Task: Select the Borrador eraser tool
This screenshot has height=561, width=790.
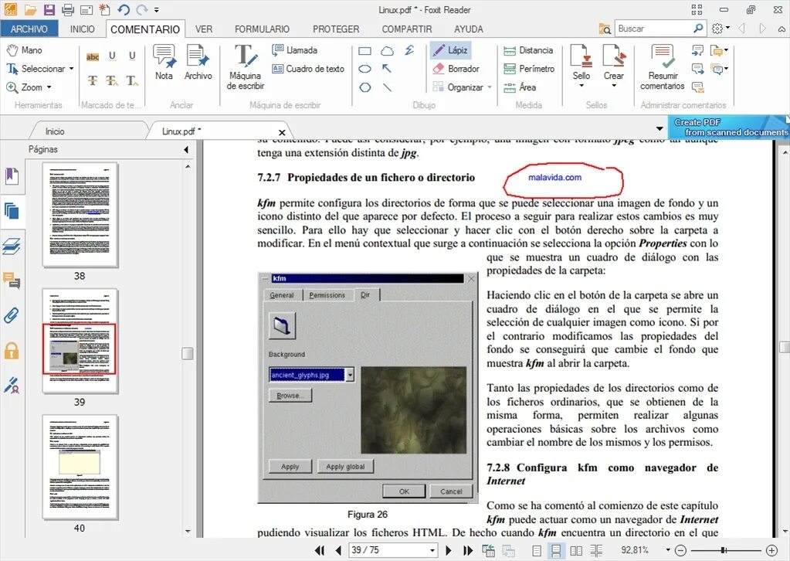Action: (x=456, y=69)
